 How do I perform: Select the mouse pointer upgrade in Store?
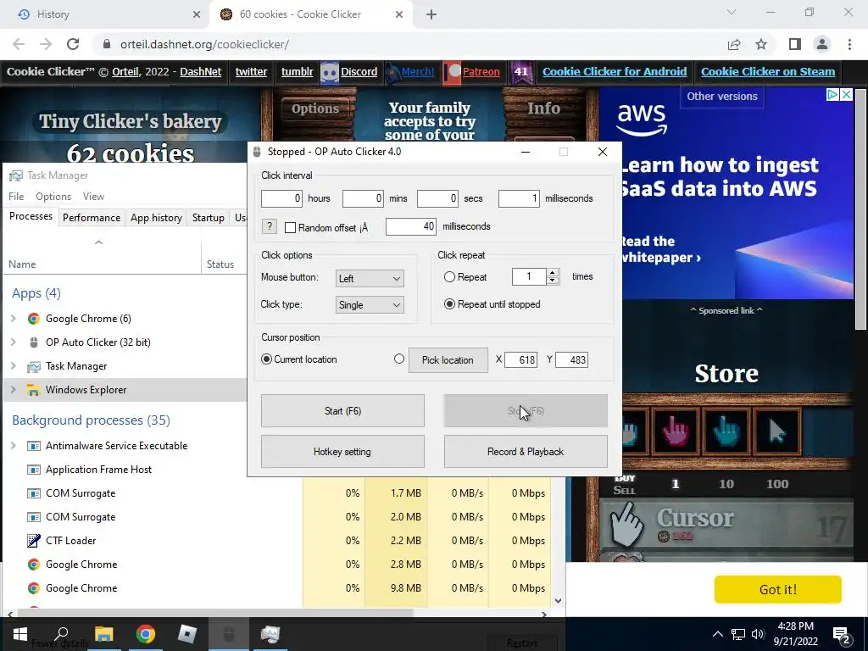(x=778, y=431)
